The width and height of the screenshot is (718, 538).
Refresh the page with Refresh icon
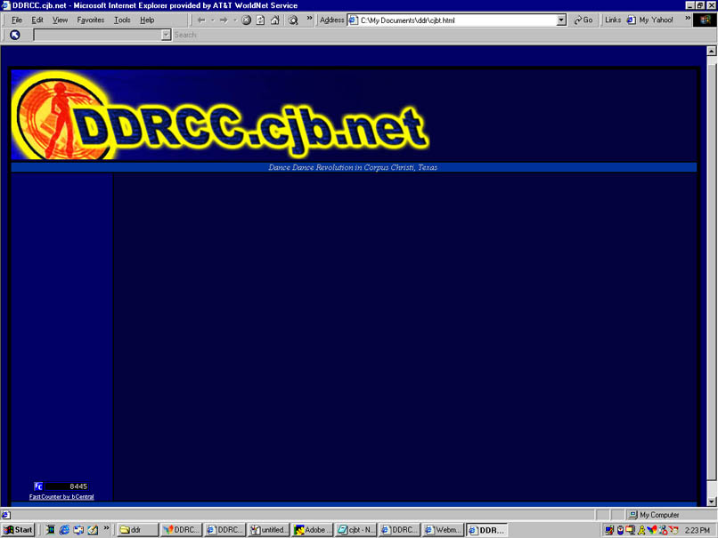tap(260, 20)
